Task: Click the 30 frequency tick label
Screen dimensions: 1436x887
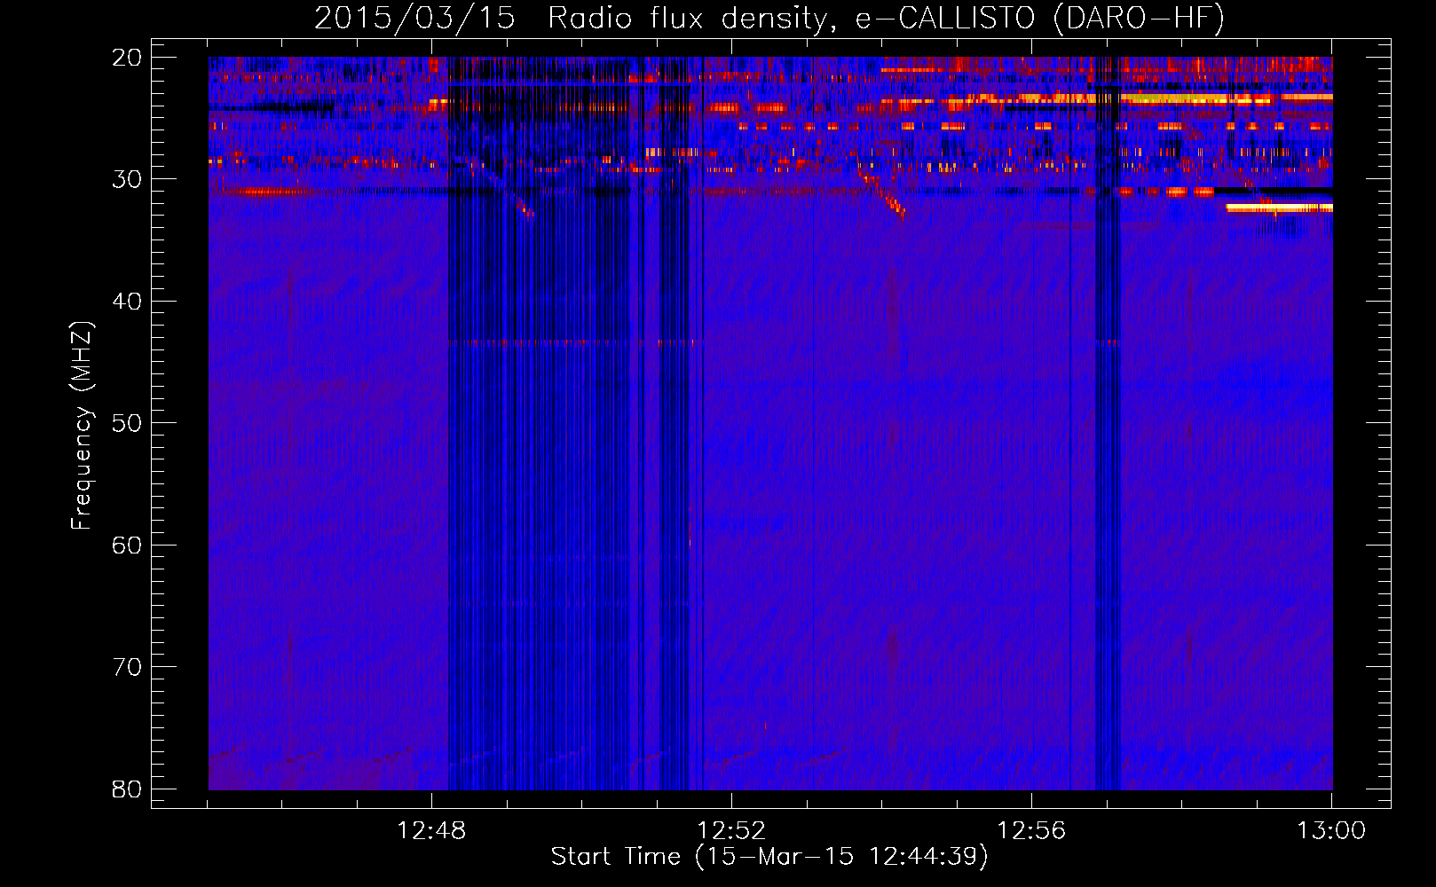Action: (127, 179)
